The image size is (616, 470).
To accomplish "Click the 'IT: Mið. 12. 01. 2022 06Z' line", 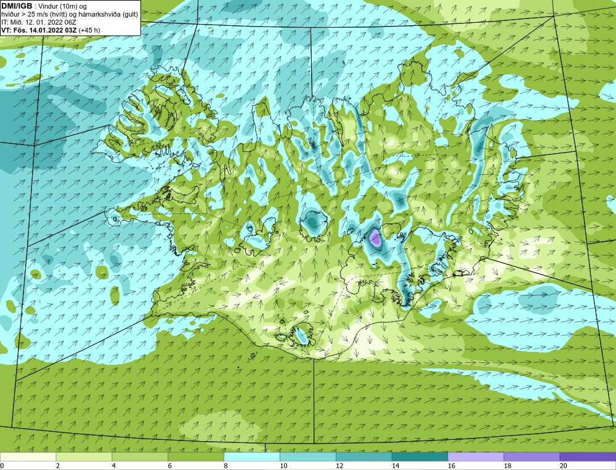I will [x=38, y=22].
